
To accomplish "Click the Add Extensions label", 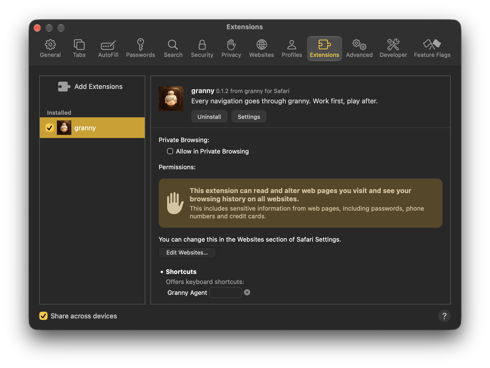I will point(98,87).
